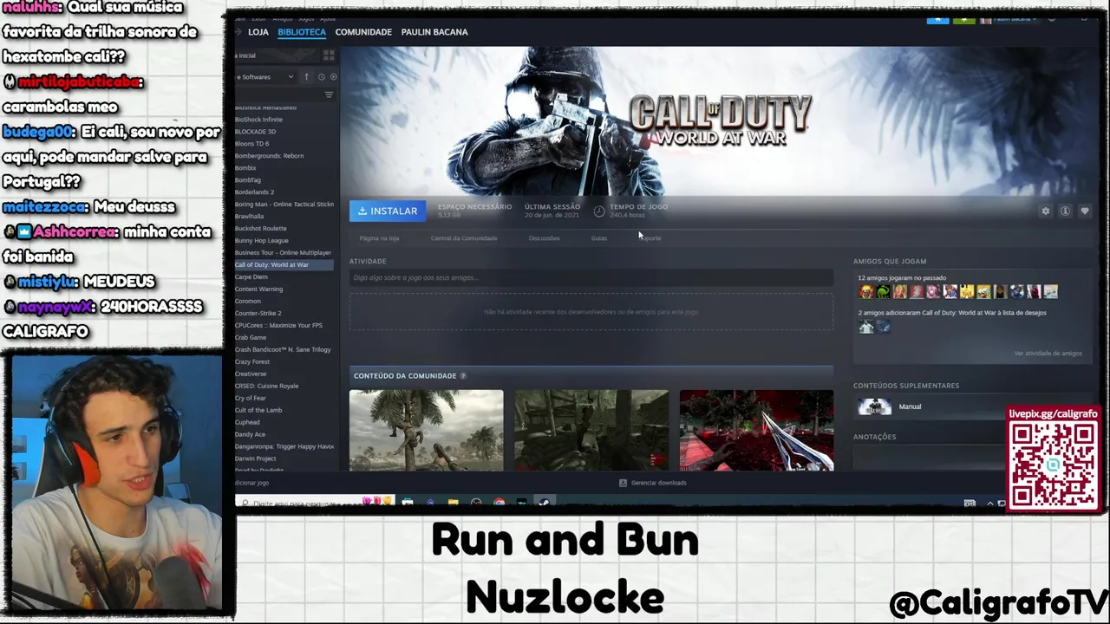1110x624 pixels.
Task: Select Bunny Hop League in game list
Action: (261, 241)
